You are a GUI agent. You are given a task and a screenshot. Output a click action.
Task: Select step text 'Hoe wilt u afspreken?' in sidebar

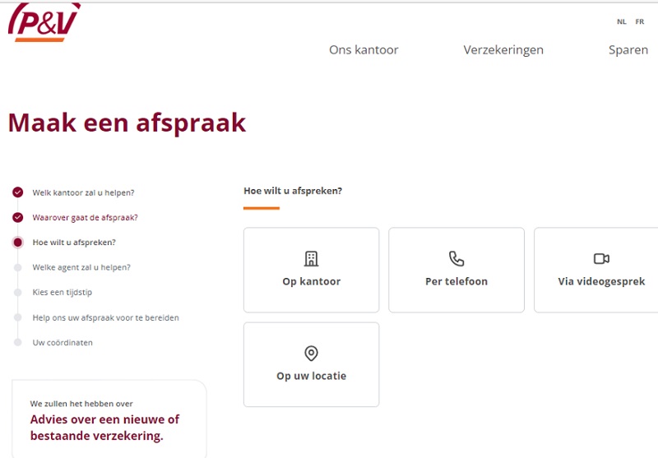[x=74, y=243]
